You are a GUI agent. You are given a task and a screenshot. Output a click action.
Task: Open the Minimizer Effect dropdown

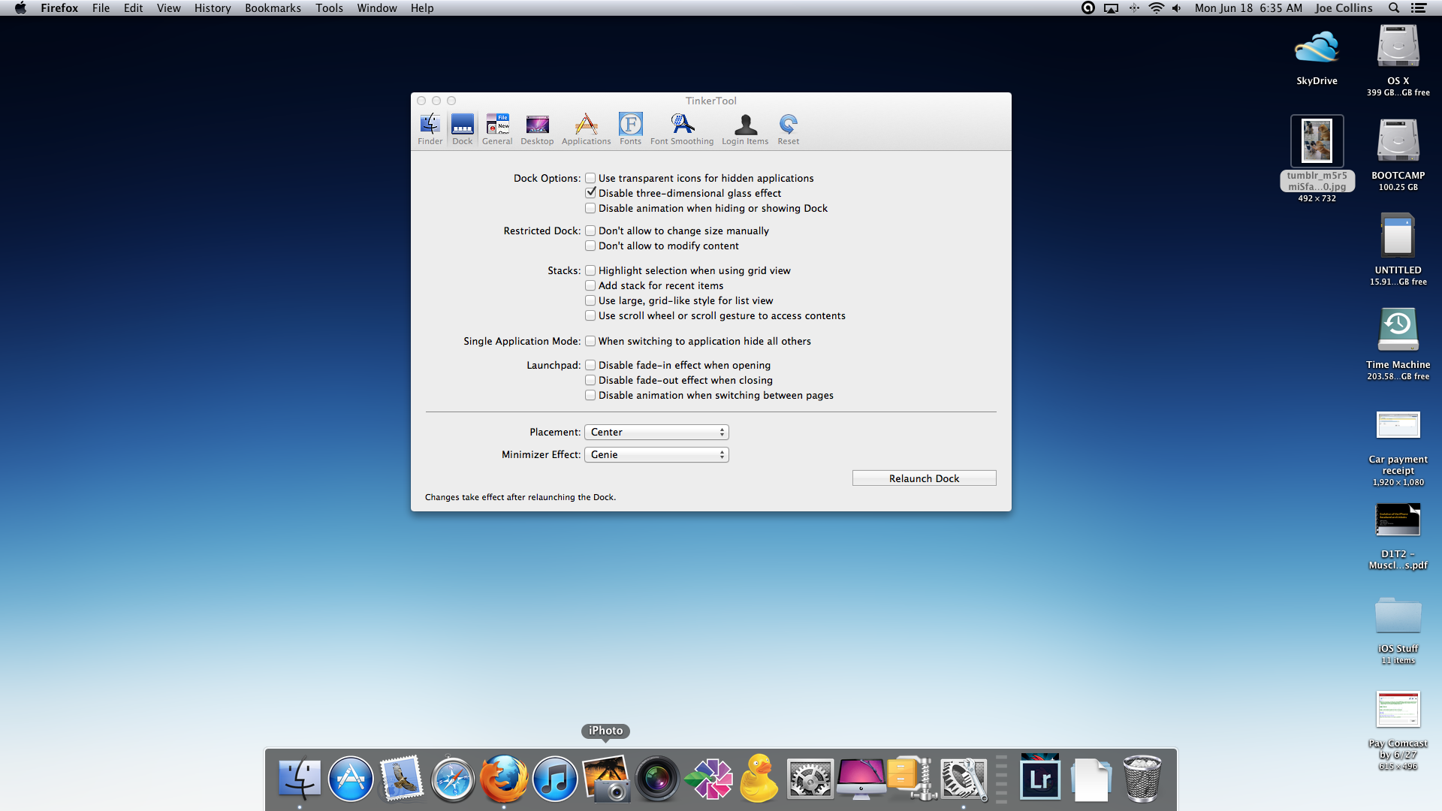(x=656, y=454)
